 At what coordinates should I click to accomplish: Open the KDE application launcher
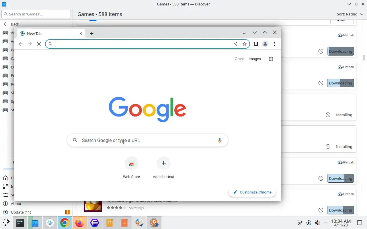[6, 222]
